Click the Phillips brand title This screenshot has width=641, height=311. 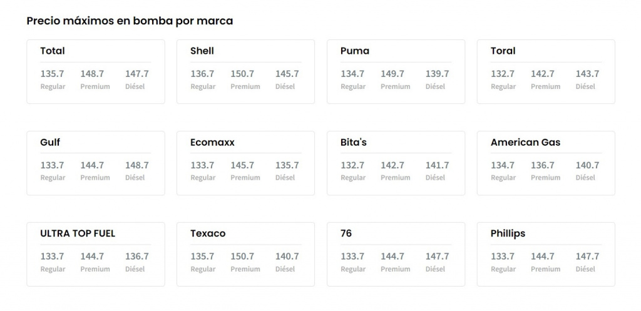pyautogui.click(x=508, y=233)
